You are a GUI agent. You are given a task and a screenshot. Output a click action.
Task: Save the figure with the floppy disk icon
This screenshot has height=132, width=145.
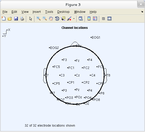pyautogui.click(x=16, y=19)
